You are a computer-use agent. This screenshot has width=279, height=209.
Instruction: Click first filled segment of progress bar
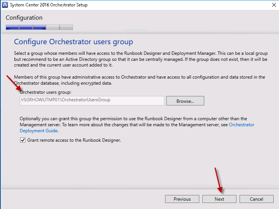12,27
